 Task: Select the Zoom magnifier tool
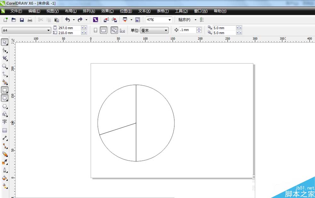click(5, 66)
